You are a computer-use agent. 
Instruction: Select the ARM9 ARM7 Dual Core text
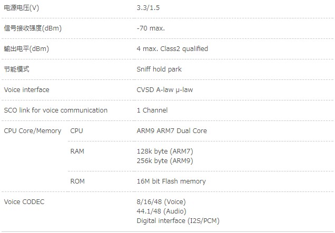tap(172, 130)
